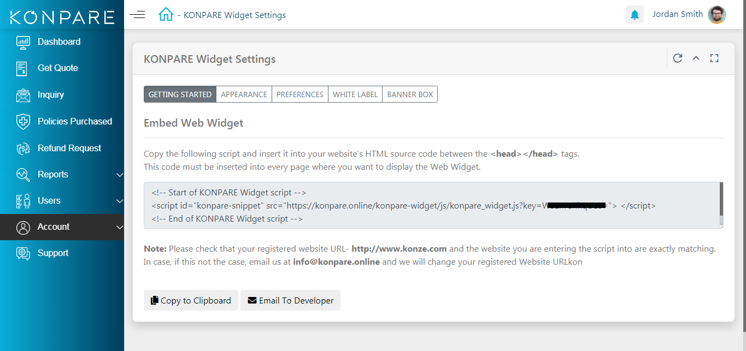Open the notifications bell icon
Viewport: 746px width, 351px height.
point(635,15)
